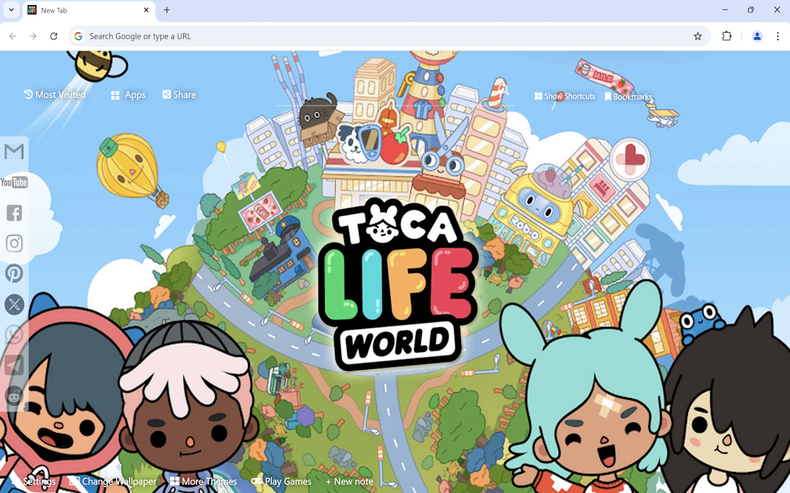This screenshot has width=790, height=493.
Task: Open Gmail from the sidebar
Action: [x=14, y=151]
